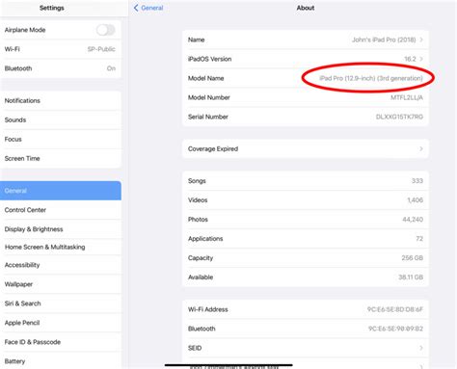Click the Bluetooth On status
The width and height of the screenshot is (457, 369).
tap(111, 68)
